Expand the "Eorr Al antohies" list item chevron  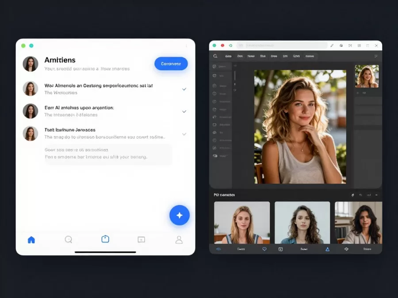point(184,111)
